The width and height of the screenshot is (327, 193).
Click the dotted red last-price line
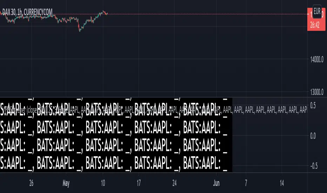coord(211,14)
